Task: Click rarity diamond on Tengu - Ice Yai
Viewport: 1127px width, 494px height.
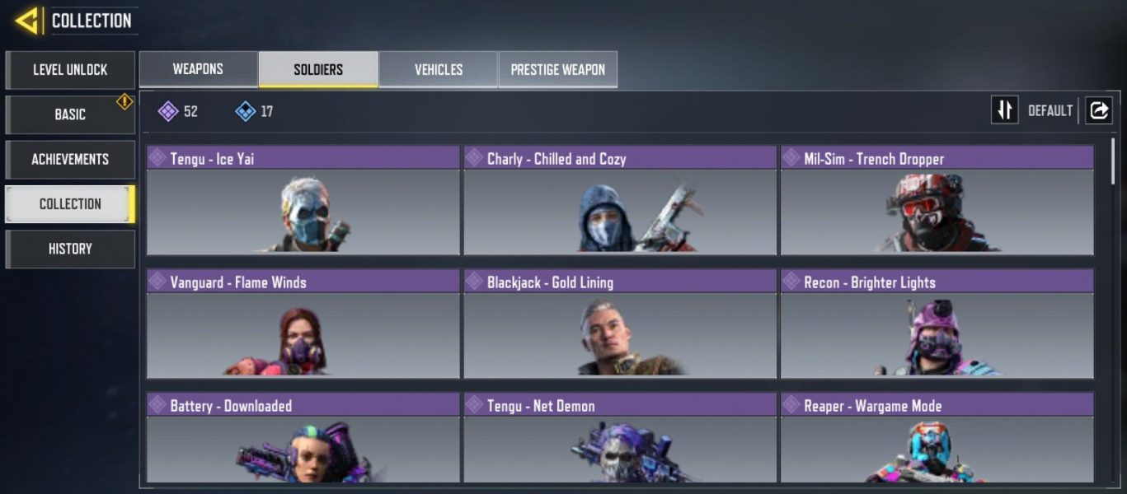Action: 157,158
